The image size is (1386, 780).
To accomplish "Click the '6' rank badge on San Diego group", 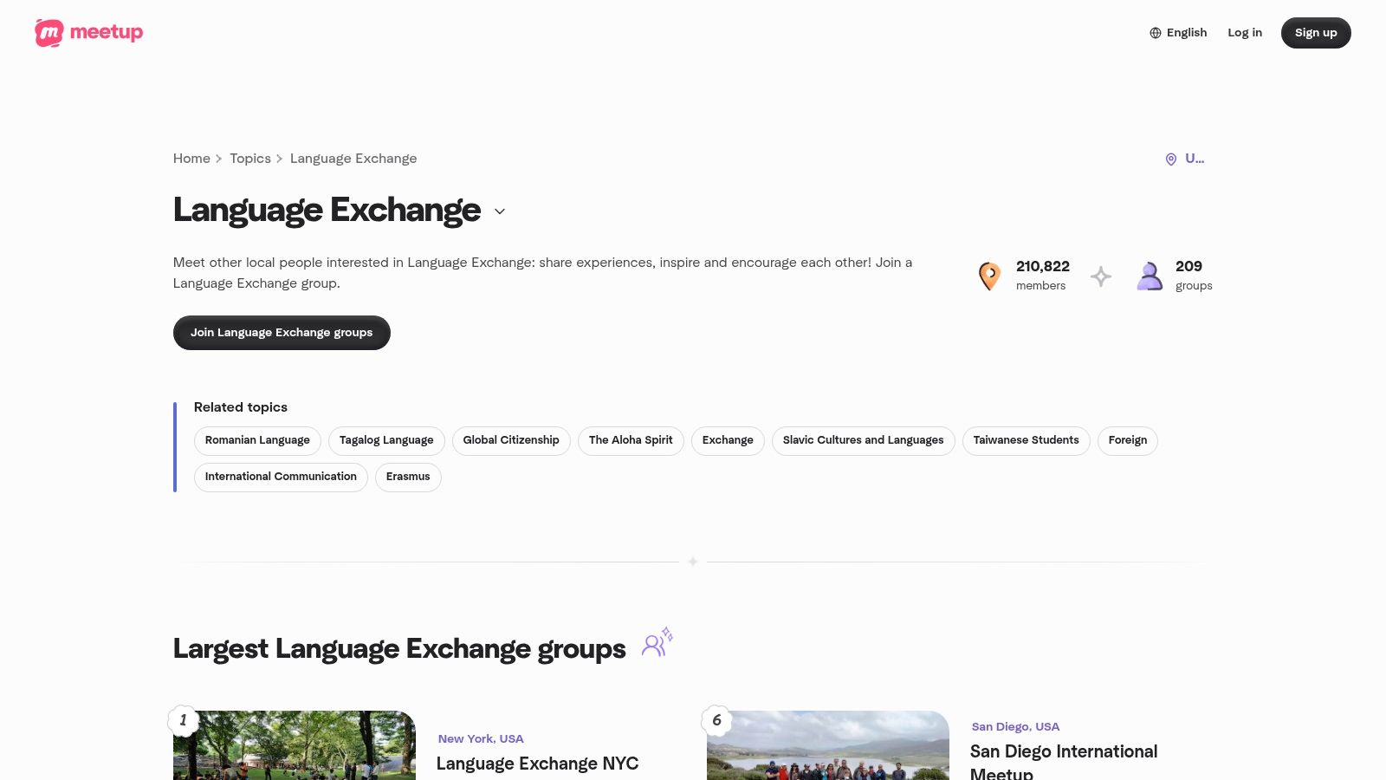I will tap(716, 720).
